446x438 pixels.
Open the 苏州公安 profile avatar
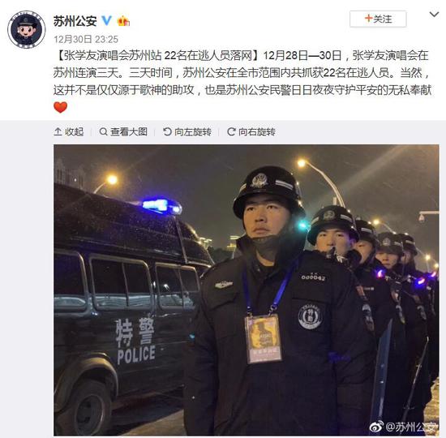pyautogui.click(x=26, y=29)
